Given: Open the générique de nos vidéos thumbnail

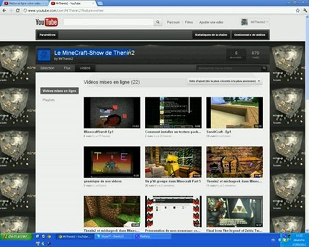Looking at the screenshot, I should click(x=112, y=162).
